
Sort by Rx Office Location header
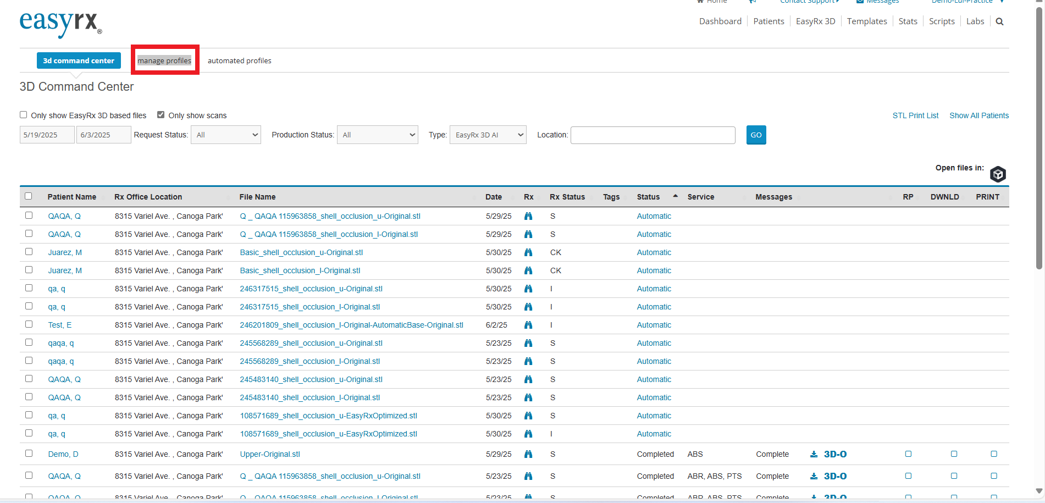click(148, 197)
